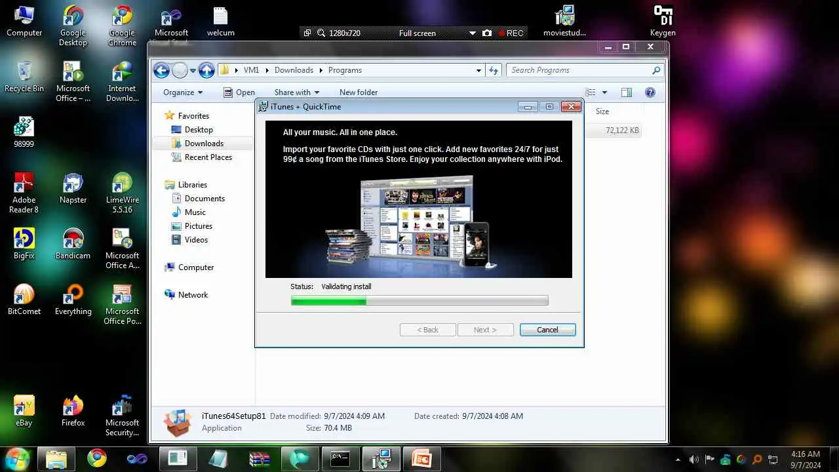Click the Size column header

602,111
